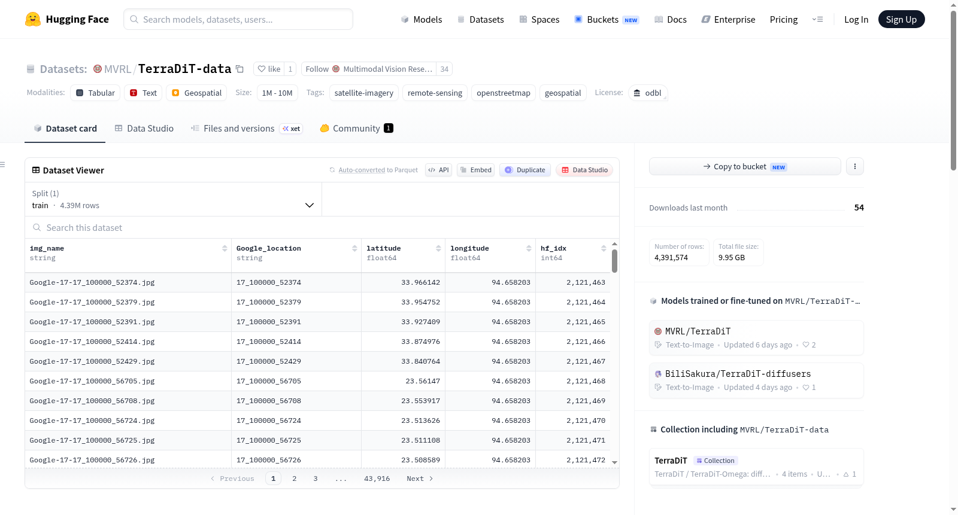Sort by Google_location column arrows
The height and width of the screenshot is (515, 958).
click(354, 248)
